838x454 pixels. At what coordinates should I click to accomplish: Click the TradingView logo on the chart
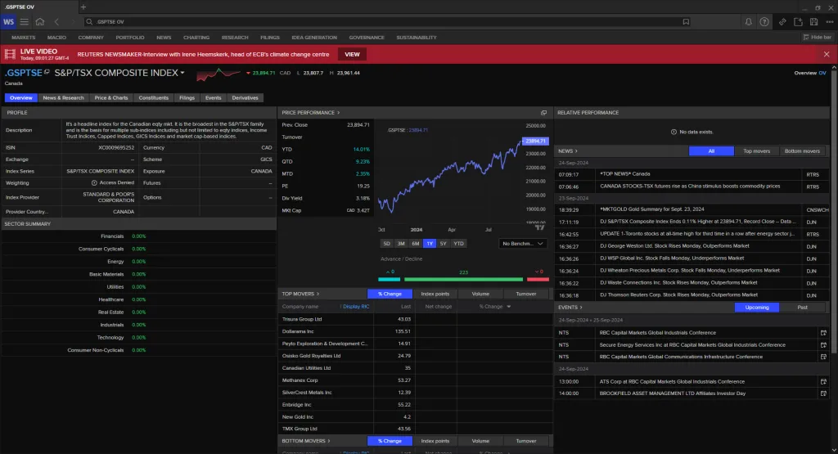click(540, 227)
